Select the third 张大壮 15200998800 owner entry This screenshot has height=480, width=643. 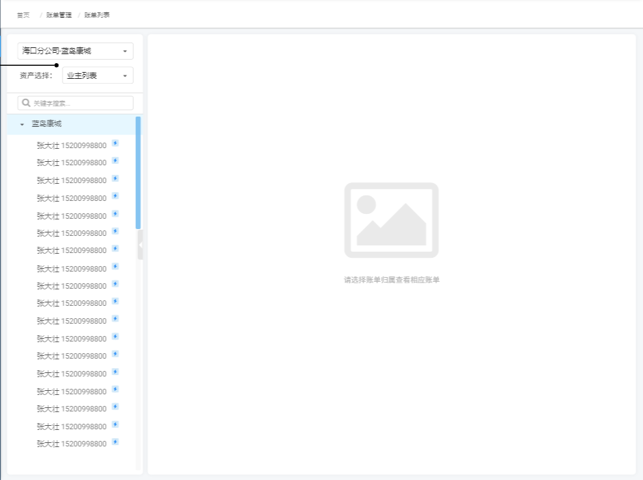tap(71, 180)
